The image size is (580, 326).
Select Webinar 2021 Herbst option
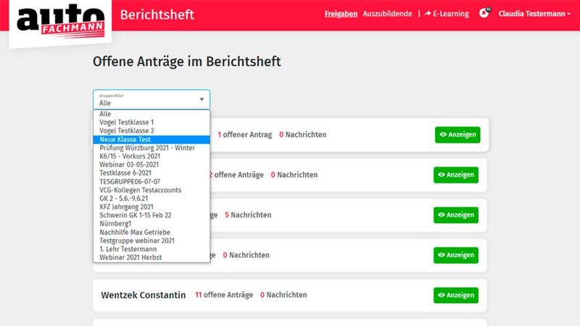(x=152, y=258)
